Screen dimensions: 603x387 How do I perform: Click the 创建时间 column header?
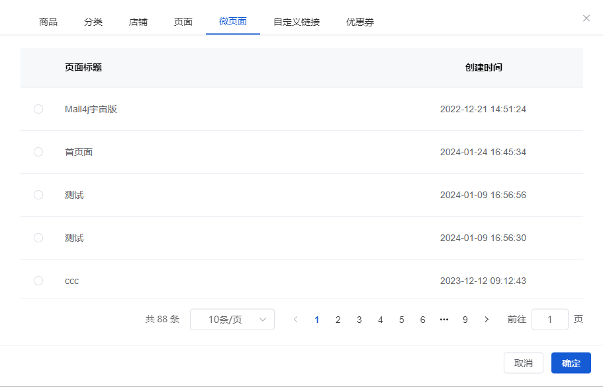[483, 67]
